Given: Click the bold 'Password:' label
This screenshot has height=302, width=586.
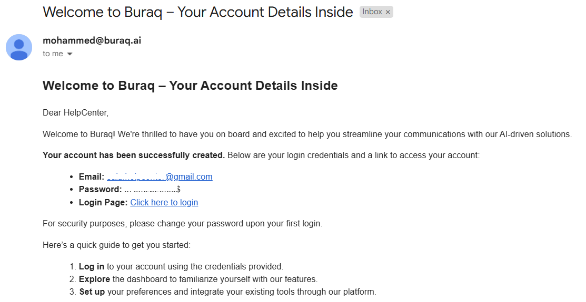Looking at the screenshot, I should [x=100, y=190].
